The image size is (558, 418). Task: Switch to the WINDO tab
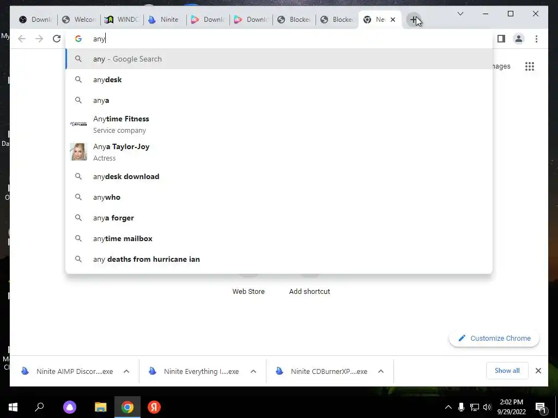[122, 20]
